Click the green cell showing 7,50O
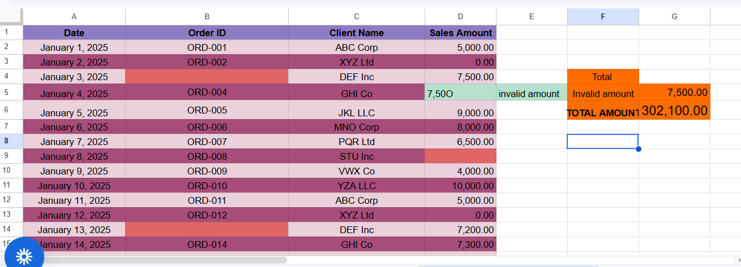This screenshot has height=267, width=741. tap(460, 94)
